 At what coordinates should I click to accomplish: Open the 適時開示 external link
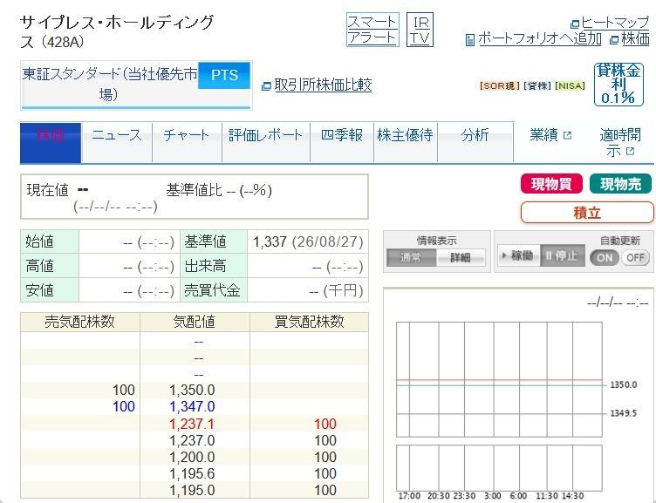tap(619, 143)
